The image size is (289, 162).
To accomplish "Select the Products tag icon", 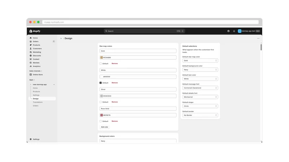I will pos(31,45).
